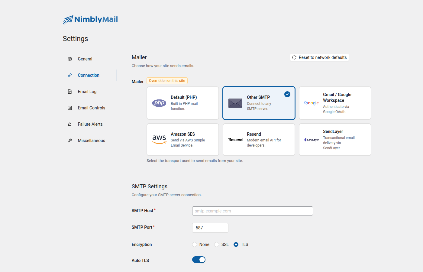Click the circular arrow reset icon
This screenshot has width=423, height=272.
[x=294, y=57]
